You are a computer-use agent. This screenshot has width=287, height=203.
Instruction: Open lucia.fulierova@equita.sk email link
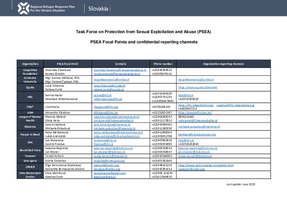[x=110, y=86]
